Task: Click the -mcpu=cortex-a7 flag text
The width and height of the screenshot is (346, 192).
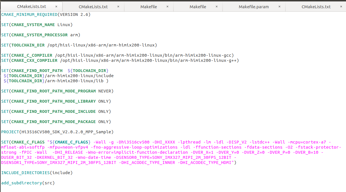Action: [307, 142]
